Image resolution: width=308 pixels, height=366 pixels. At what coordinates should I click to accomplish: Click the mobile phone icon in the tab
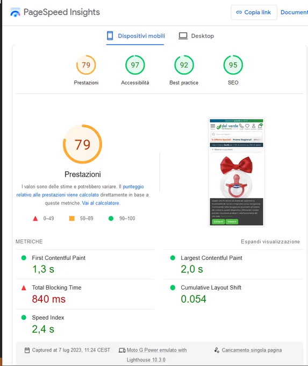(110, 36)
